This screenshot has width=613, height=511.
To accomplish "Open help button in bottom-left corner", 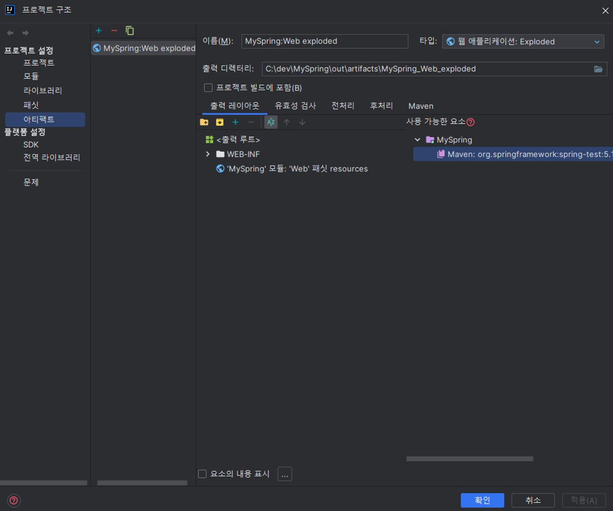I will point(14,500).
